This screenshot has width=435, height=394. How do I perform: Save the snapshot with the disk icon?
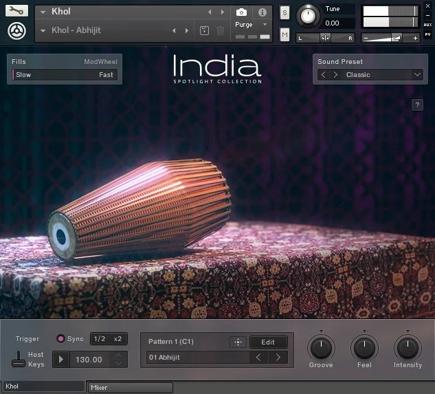205,30
